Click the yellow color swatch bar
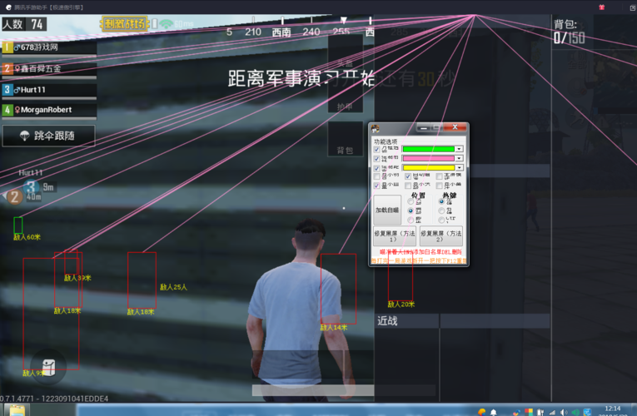This screenshot has height=416, width=637. point(428,167)
